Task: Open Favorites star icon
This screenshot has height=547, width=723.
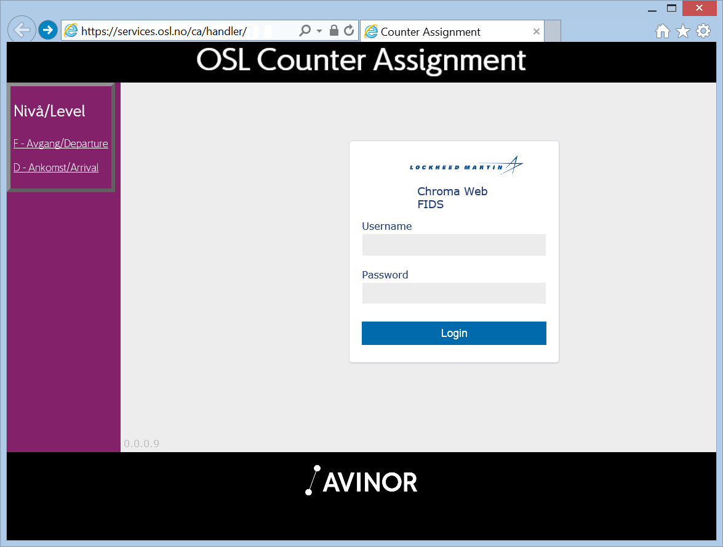Action: tap(683, 31)
